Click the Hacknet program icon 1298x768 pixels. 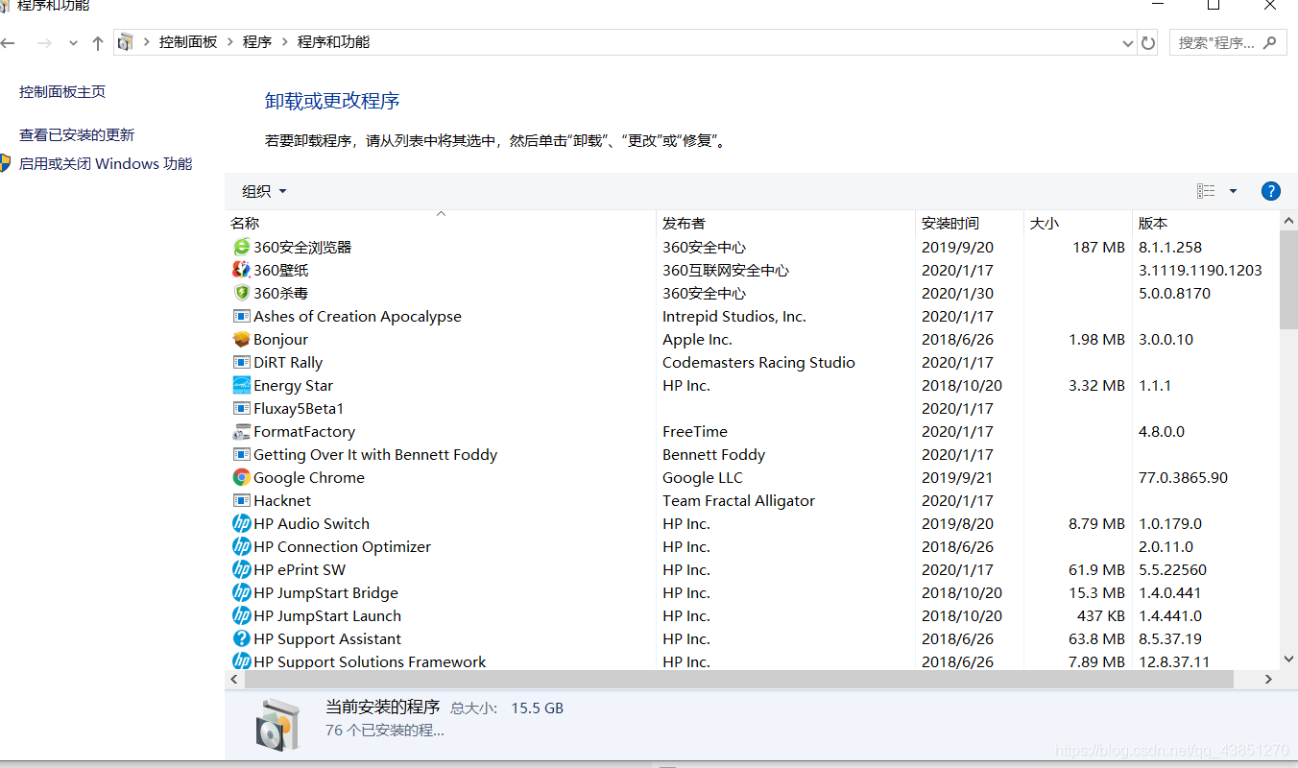coord(241,500)
